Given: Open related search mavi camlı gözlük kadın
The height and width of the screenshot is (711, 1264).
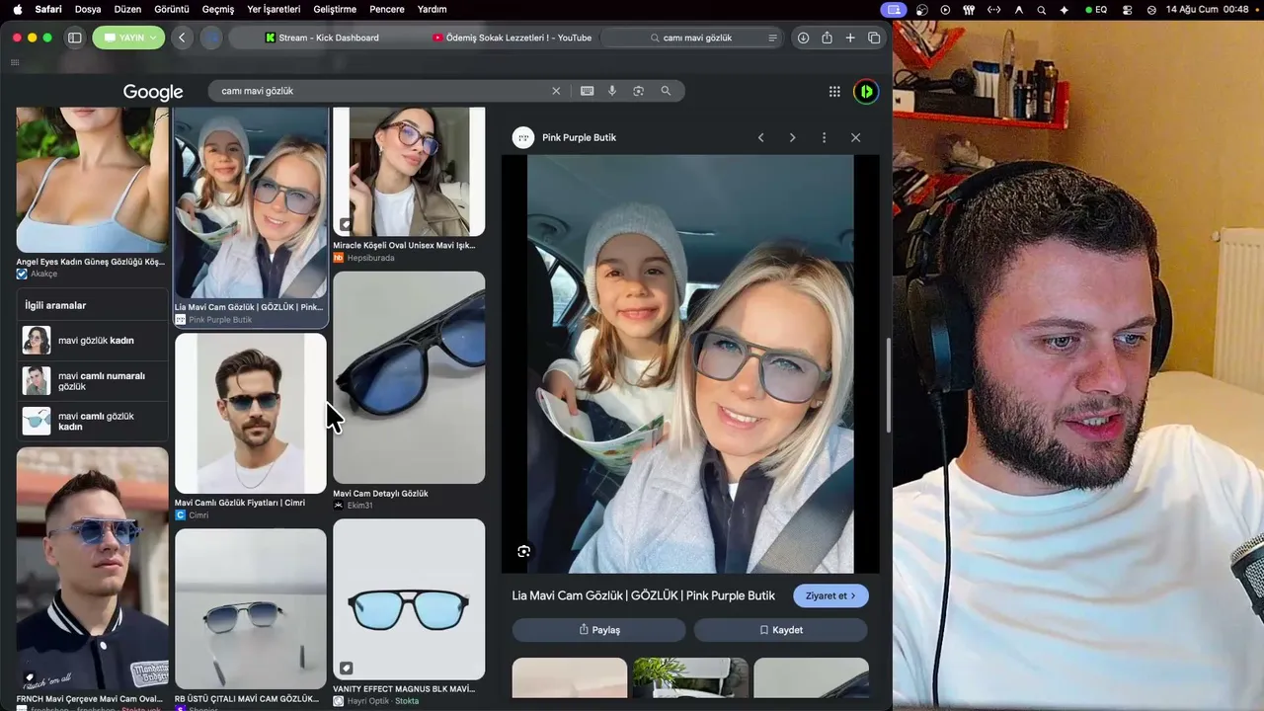Looking at the screenshot, I should tap(93, 422).
